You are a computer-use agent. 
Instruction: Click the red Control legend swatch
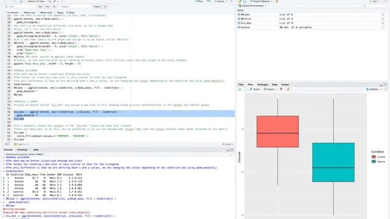374,157
